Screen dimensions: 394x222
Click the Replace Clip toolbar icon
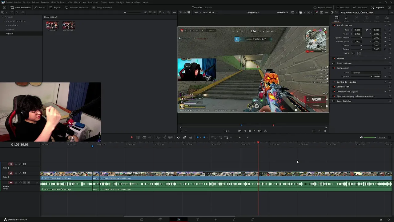(x=170, y=137)
